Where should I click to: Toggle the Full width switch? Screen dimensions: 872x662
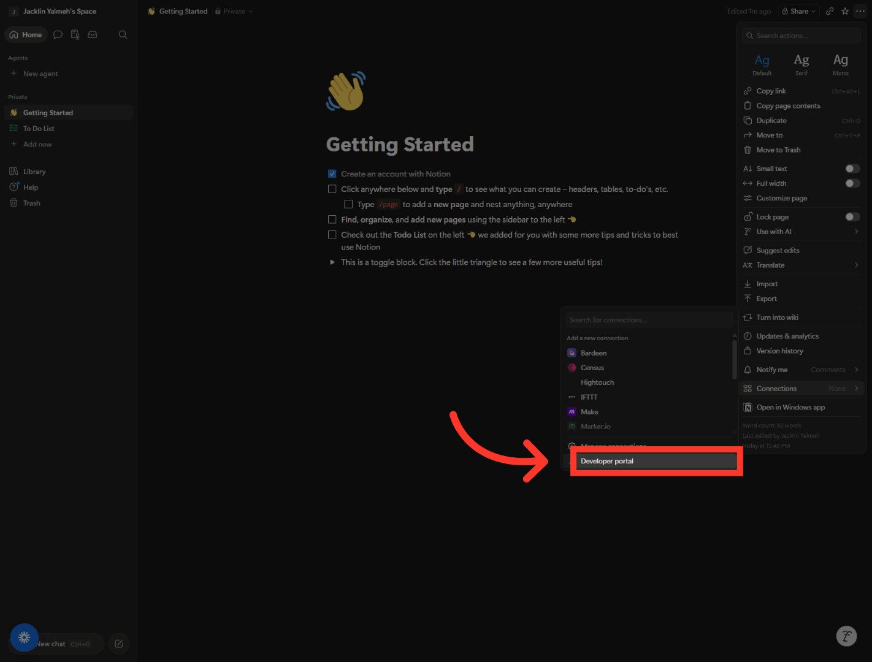click(x=852, y=183)
